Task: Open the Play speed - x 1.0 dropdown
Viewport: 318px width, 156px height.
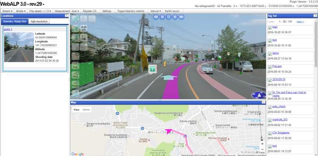Action: 40,11
